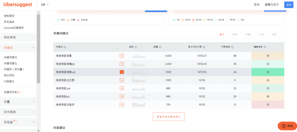
Task: Go to 控制面板 in sidebar
Action: click(x=9, y=16)
